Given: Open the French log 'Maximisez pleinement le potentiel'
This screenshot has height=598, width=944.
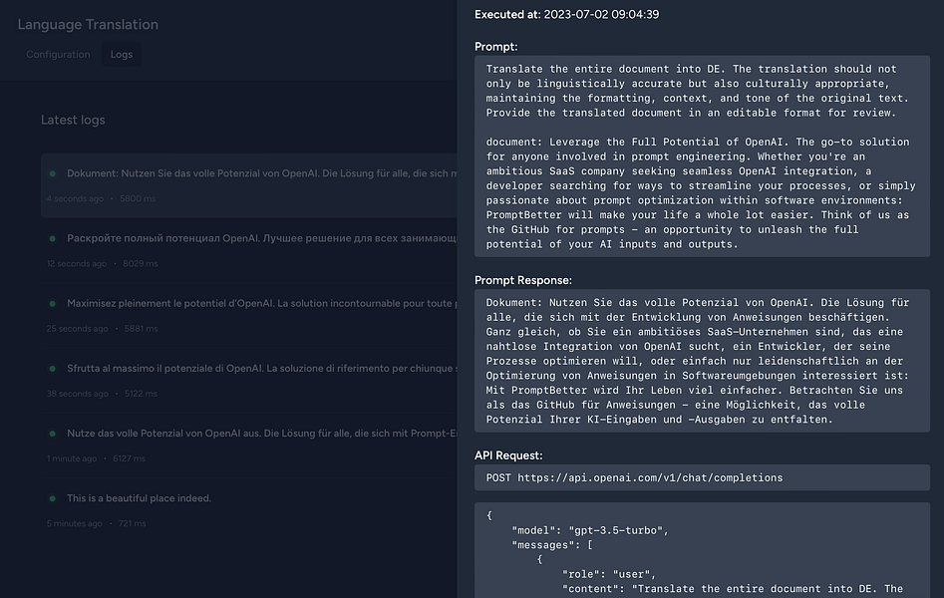Looking at the screenshot, I should pos(249,315).
